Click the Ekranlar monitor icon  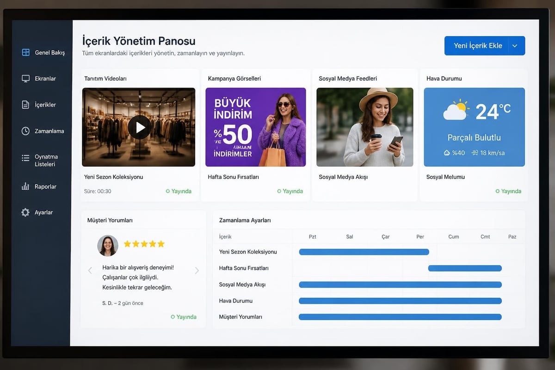coord(26,79)
